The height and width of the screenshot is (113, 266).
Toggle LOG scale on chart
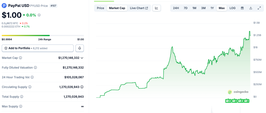tap(232, 8)
